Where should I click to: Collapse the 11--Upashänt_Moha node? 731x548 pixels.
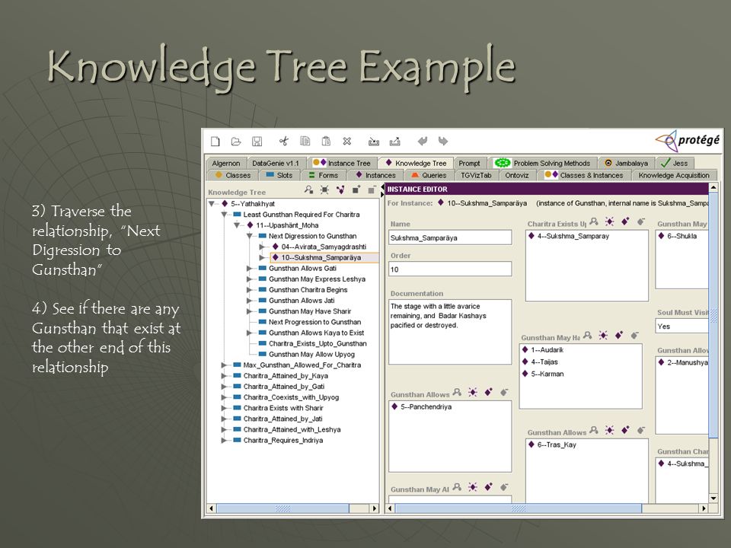(237, 225)
